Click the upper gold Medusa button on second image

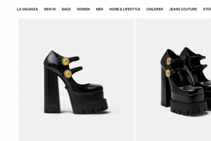point(169,61)
